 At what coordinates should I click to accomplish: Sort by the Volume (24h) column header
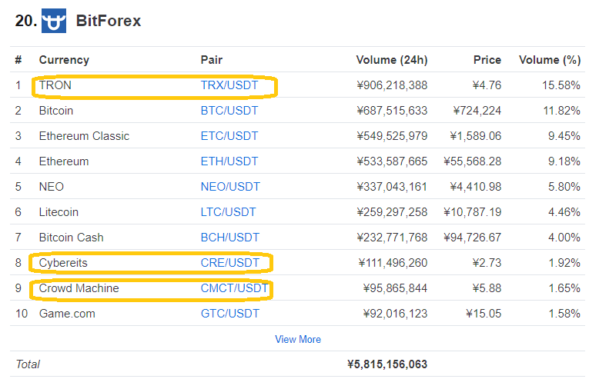(391, 60)
